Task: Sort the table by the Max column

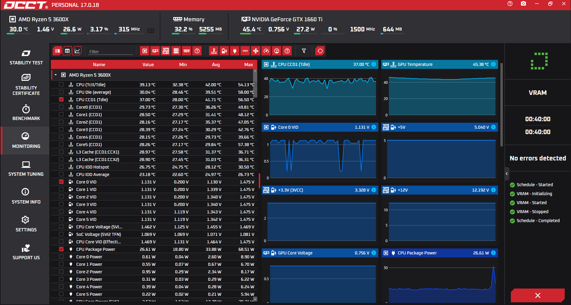Action: pos(249,65)
